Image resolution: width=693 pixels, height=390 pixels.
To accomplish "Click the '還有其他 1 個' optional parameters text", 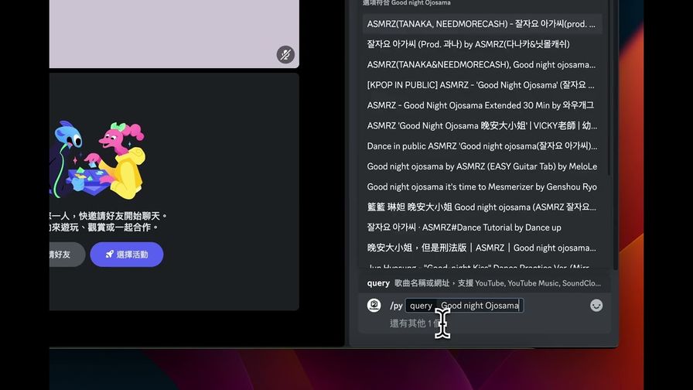I will [415, 323].
